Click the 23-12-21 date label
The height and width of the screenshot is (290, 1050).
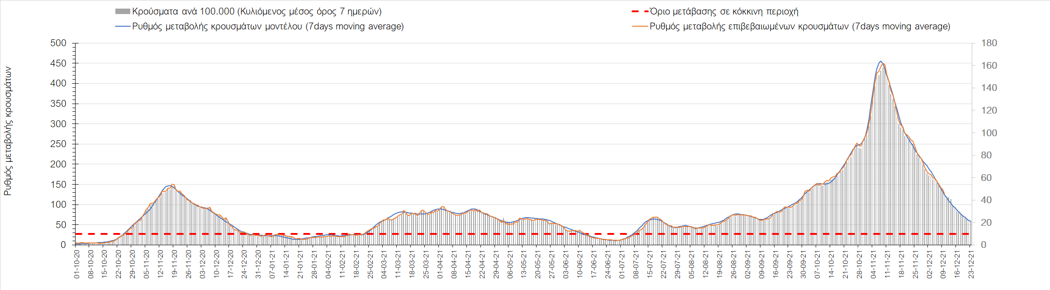tap(971, 265)
